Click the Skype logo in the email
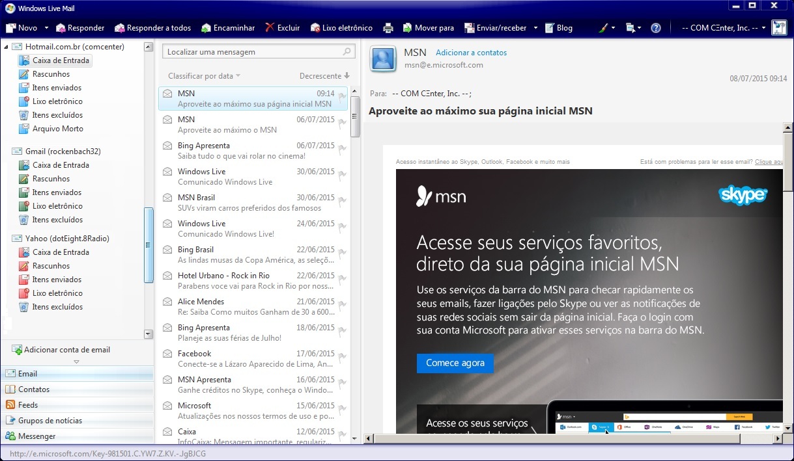The image size is (794, 461). coord(743,195)
